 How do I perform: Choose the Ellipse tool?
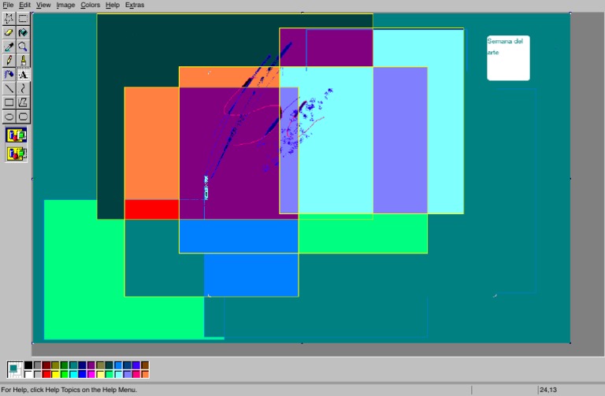[x=9, y=117]
